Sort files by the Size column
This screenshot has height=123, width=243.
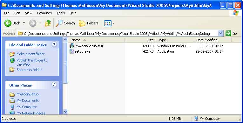140,40
